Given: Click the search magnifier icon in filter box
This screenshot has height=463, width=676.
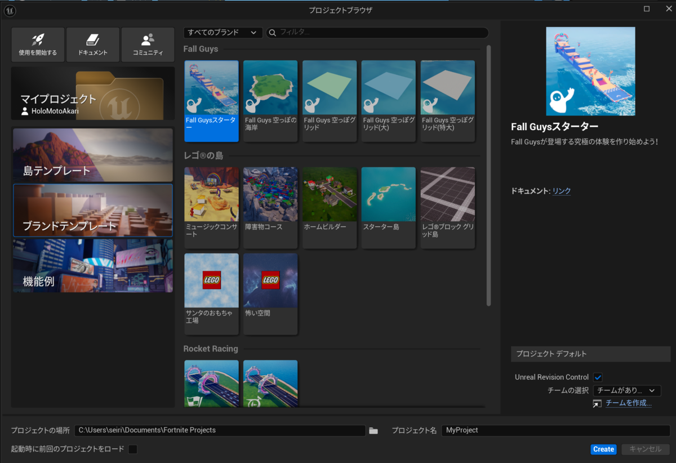Looking at the screenshot, I should tap(273, 33).
